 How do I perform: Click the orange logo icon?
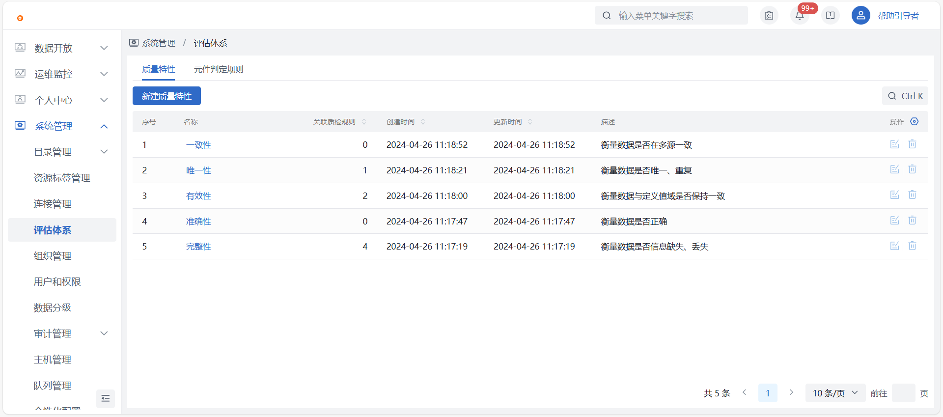(x=20, y=18)
